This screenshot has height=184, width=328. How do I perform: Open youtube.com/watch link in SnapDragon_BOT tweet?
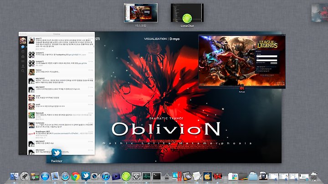click(x=67, y=133)
